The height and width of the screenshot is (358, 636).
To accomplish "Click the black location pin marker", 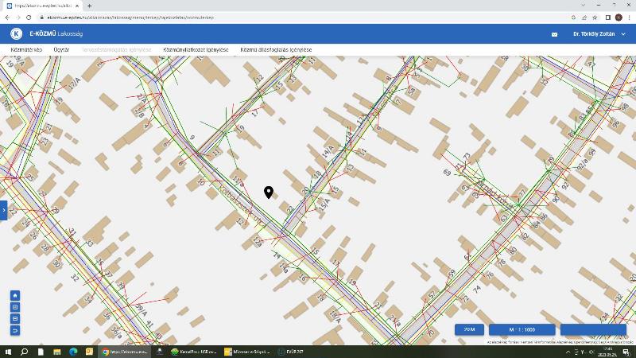I will point(269,193).
